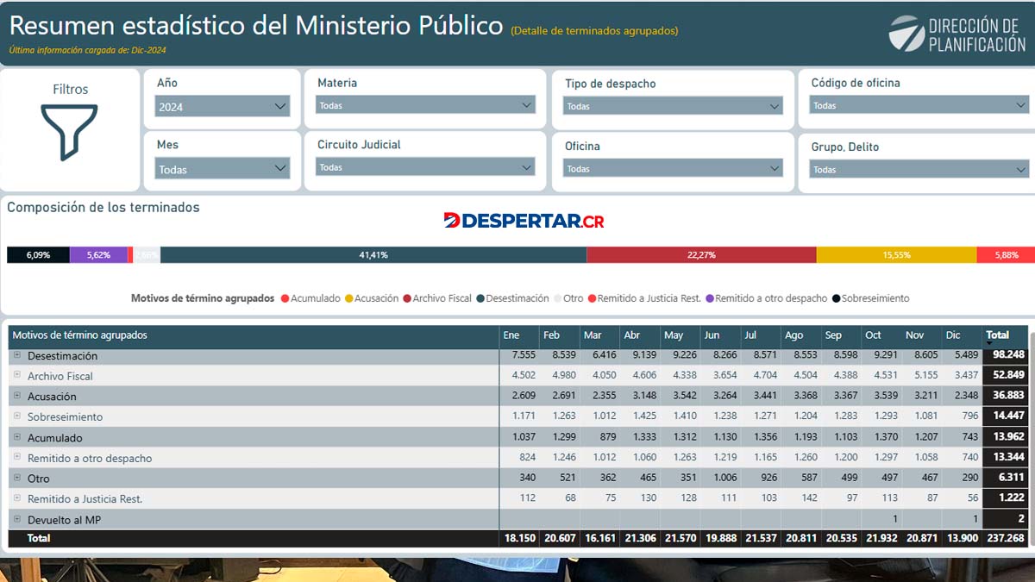Viewport: 1035px width, 582px height.
Task: Click the Desestimación May value 9.226
Action: point(682,355)
